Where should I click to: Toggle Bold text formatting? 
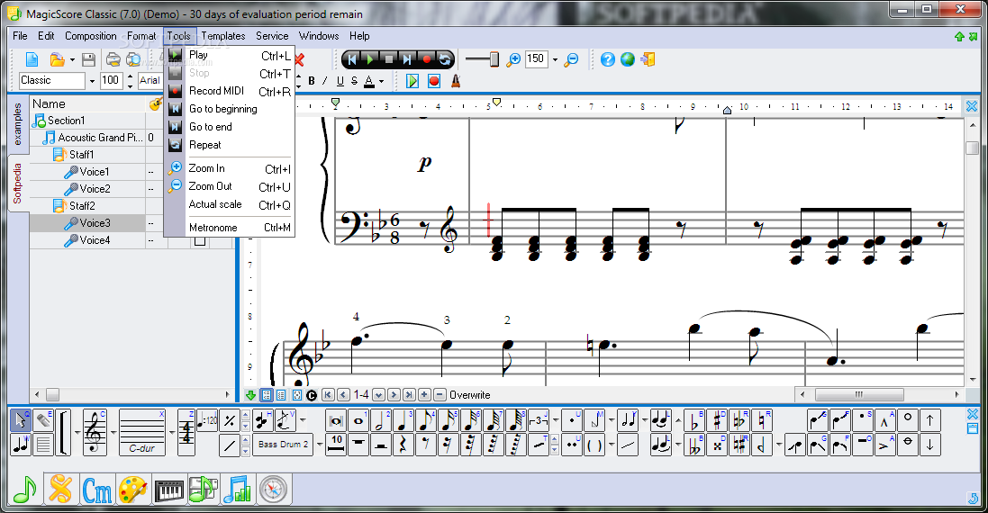click(x=312, y=81)
